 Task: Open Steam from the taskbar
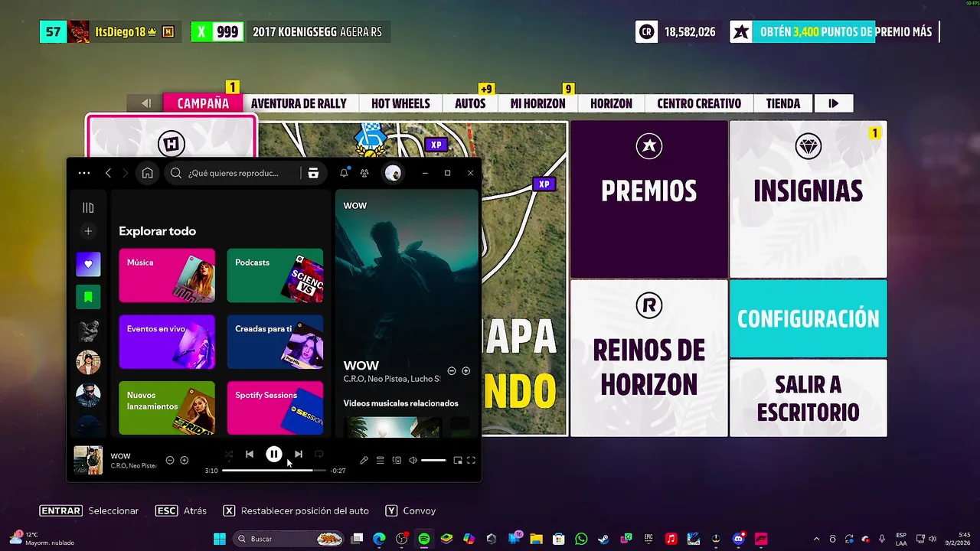tap(603, 539)
